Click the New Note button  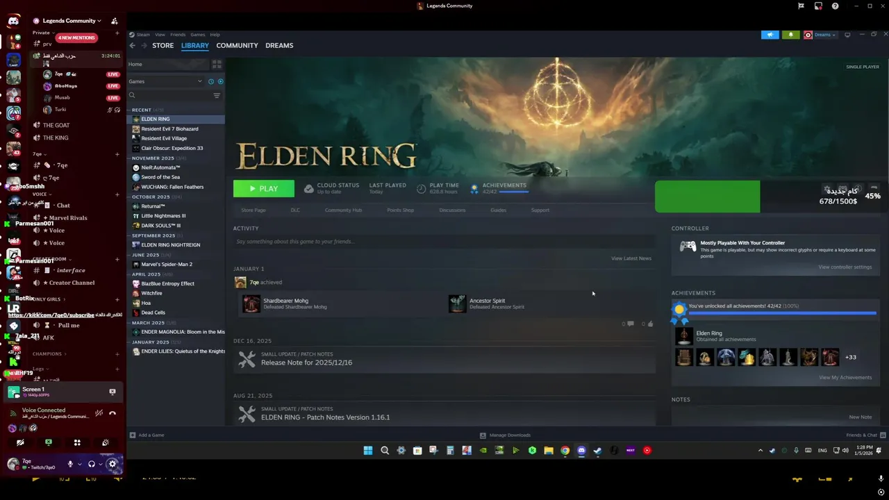[x=860, y=417]
